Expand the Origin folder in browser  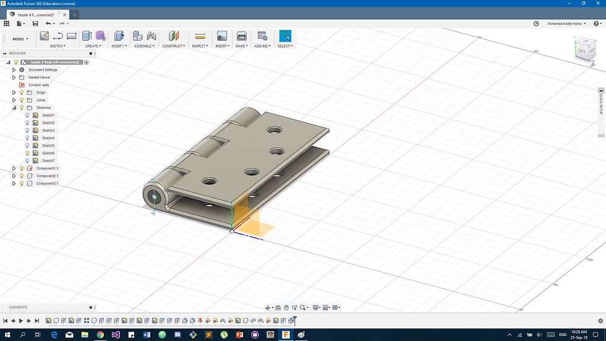(x=14, y=92)
